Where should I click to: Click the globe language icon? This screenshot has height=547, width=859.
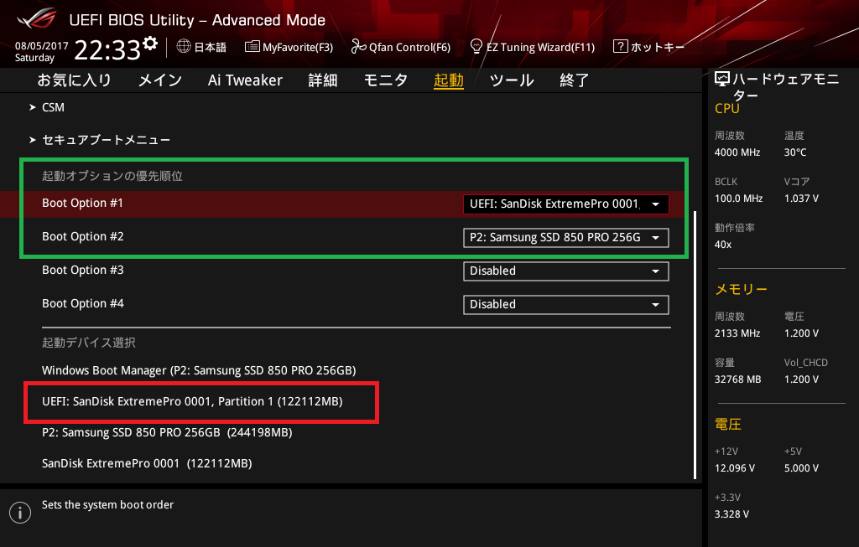point(184,46)
